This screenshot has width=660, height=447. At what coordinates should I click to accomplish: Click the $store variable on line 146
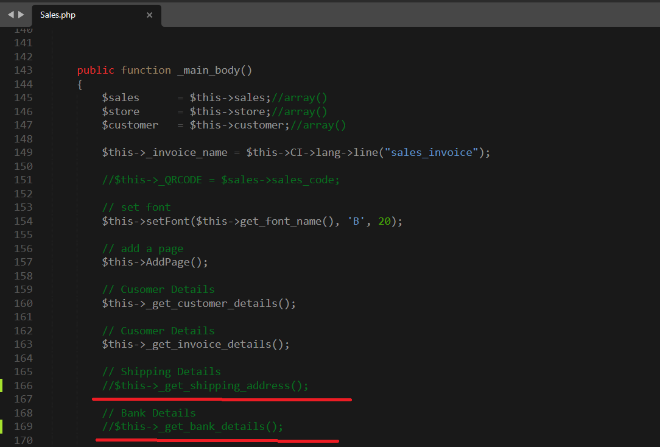[121, 111]
